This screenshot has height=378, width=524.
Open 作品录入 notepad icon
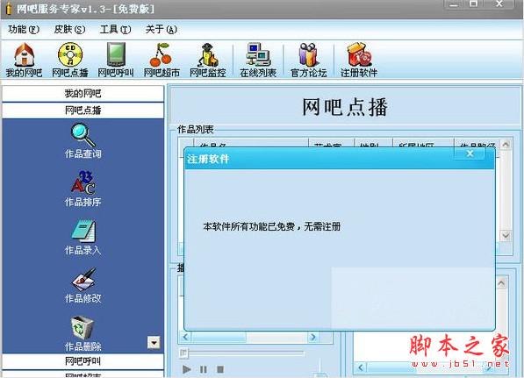pos(83,237)
